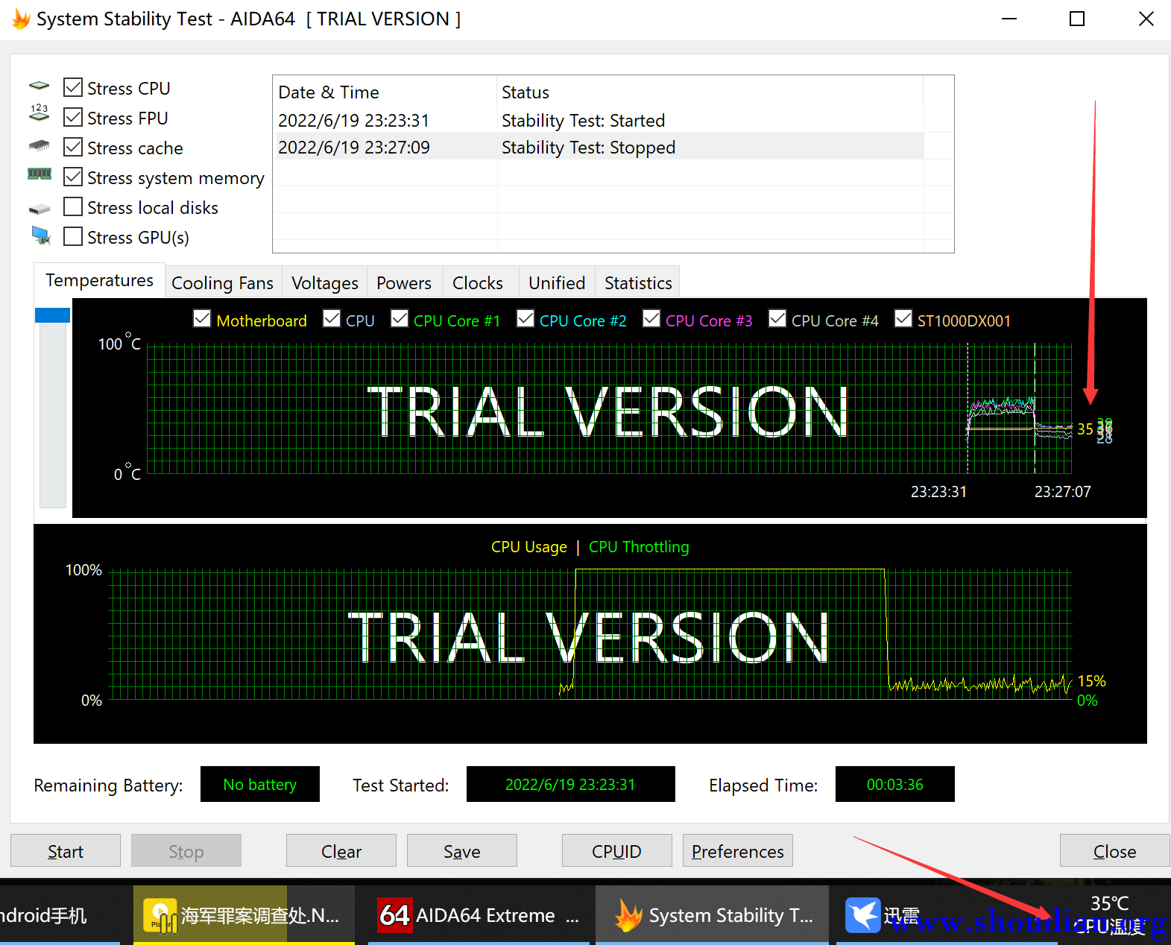This screenshot has width=1171, height=945.
Task: Open the Powers tab
Action: pyautogui.click(x=404, y=282)
